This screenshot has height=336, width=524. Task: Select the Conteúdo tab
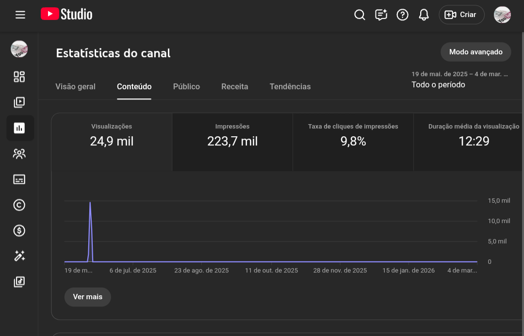134,86
